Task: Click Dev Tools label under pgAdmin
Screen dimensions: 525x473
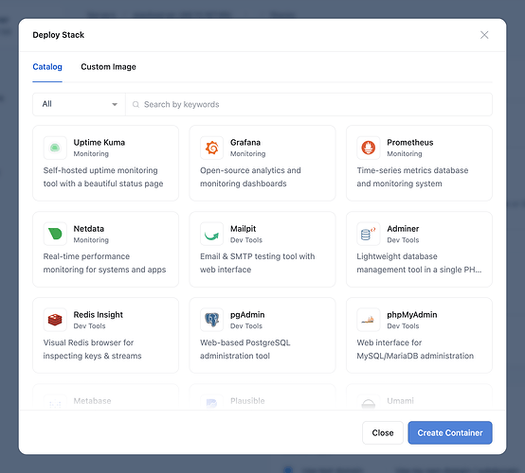Action: (x=246, y=326)
